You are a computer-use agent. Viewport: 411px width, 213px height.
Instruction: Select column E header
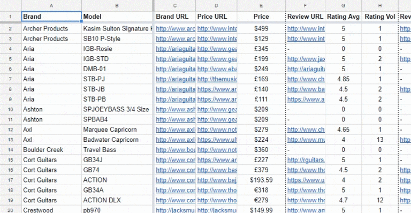[x=261, y=5]
